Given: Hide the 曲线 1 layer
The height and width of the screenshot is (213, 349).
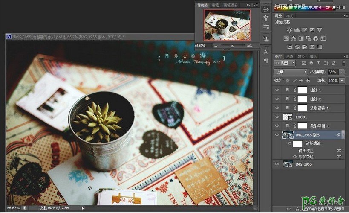Looking at the screenshot, I should [277, 90].
